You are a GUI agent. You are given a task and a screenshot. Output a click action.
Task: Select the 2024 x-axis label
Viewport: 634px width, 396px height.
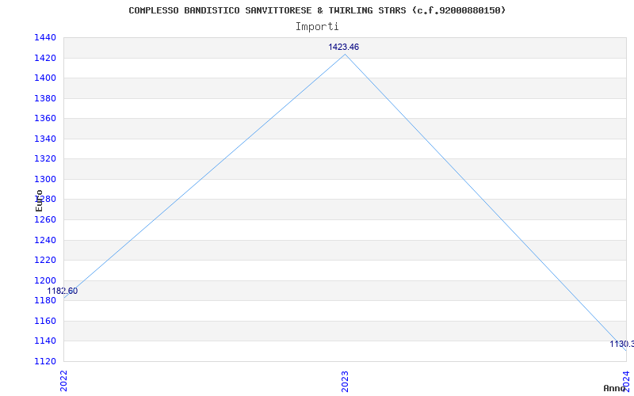pos(626,381)
